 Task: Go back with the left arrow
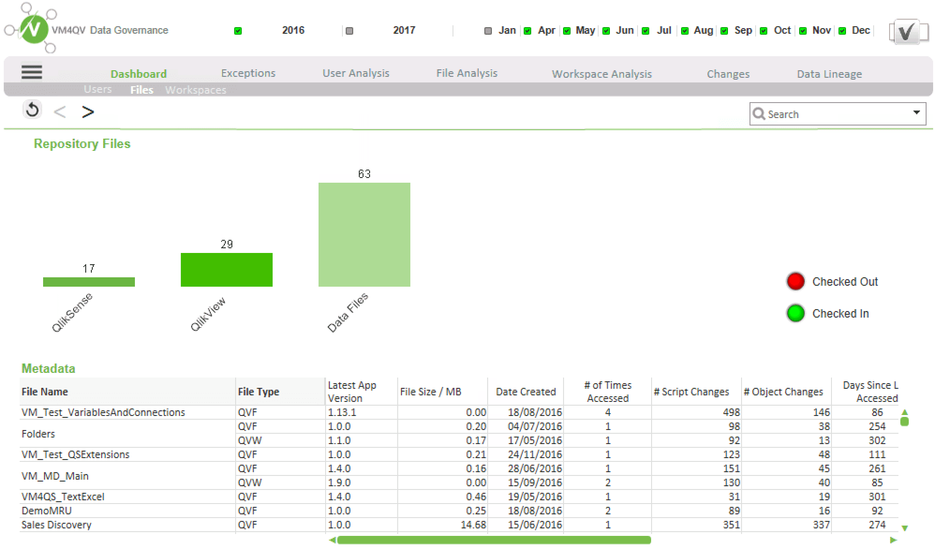(60, 112)
